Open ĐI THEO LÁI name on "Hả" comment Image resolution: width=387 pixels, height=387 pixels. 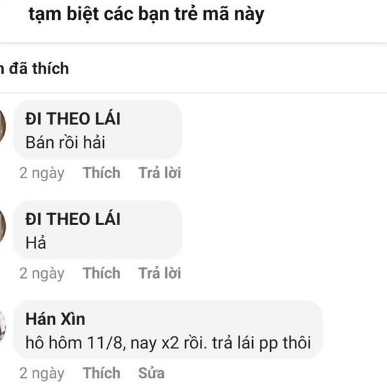click(73, 219)
